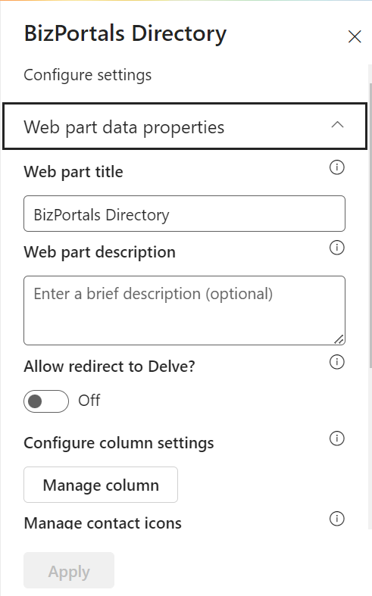Screen dimensions: 372x596
Task: Open info icon beside Manage contact icons
Action: click(x=336, y=519)
